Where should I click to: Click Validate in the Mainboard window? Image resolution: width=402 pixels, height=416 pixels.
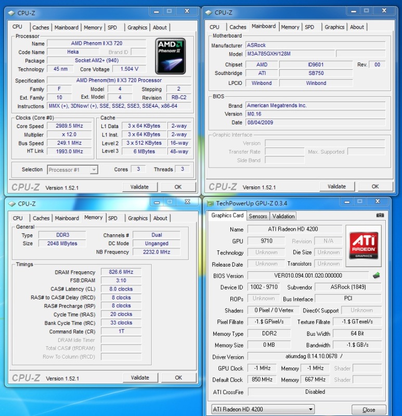[x=337, y=186]
